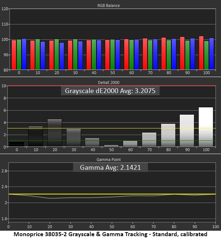
Task: Click the Gamma Point chart title
Action: [108, 160]
